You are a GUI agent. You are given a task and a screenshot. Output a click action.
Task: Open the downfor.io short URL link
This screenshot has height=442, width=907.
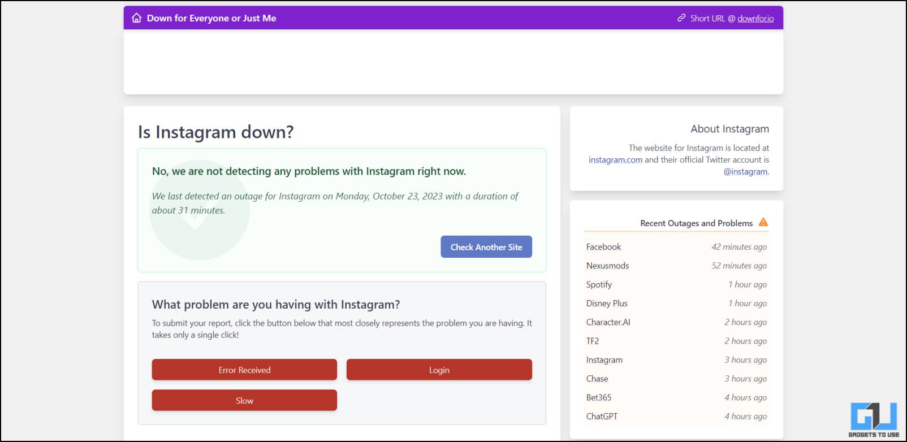click(x=755, y=18)
